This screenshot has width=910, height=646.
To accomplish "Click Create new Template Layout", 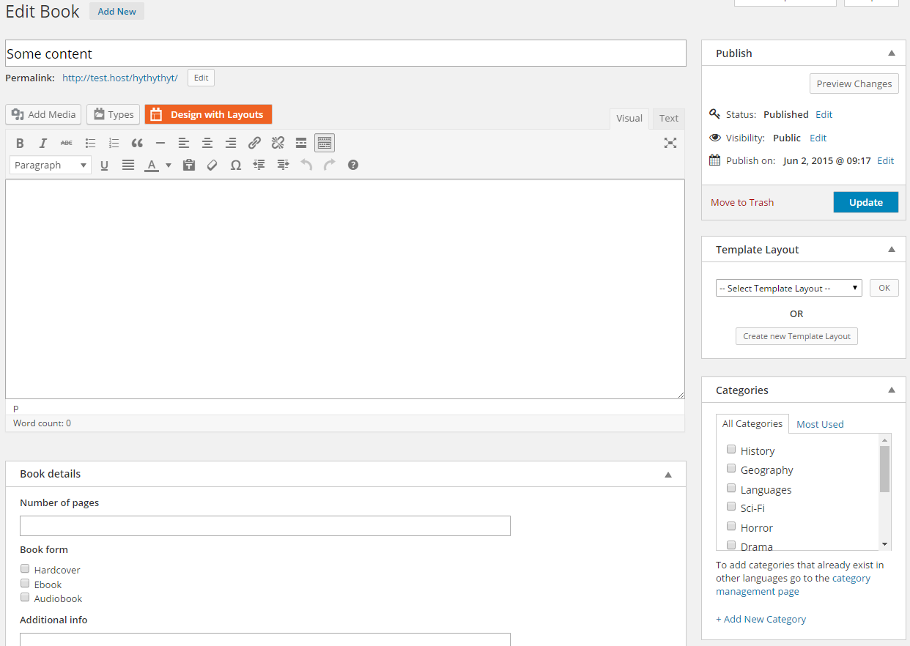I will 796,336.
